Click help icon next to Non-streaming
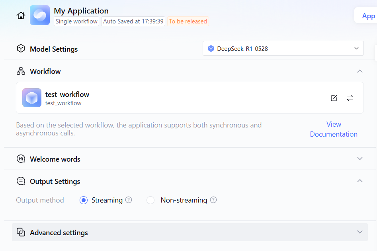The image size is (377, 251). coord(213,200)
